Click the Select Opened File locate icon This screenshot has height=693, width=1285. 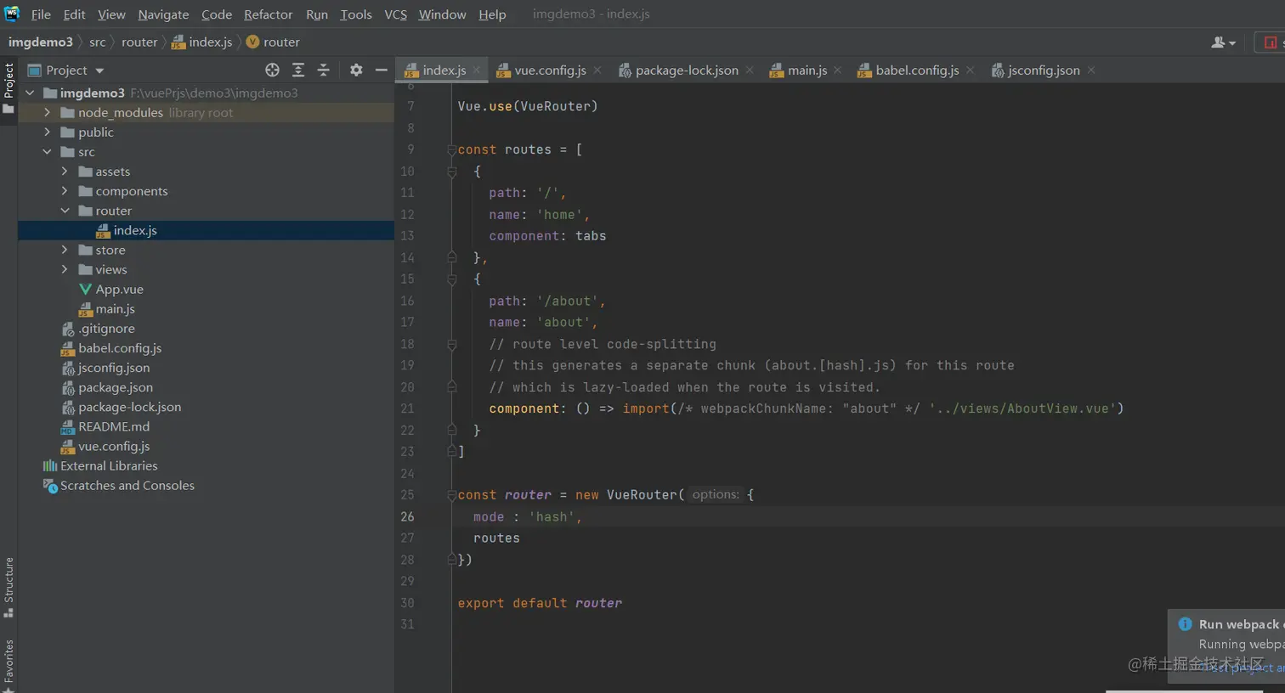pyautogui.click(x=272, y=70)
